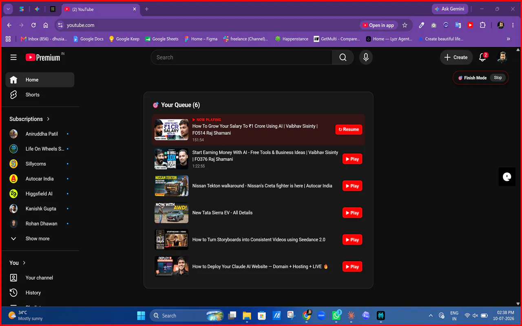This screenshot has width=522, height=326.
Task: Open History in the sidebar
Action: click(40, 293)
